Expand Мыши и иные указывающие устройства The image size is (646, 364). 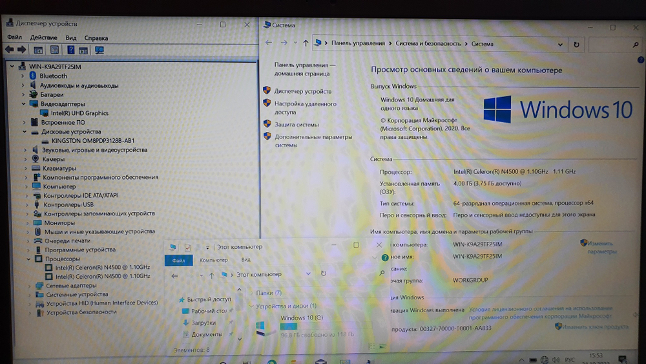coord(28,231)
